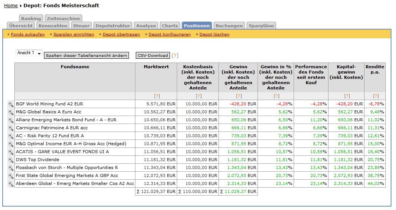The width and height of the screenshot is (396, 210).
Task: Open details icon for M&G Global Basics row
Action: coord(11,112)
